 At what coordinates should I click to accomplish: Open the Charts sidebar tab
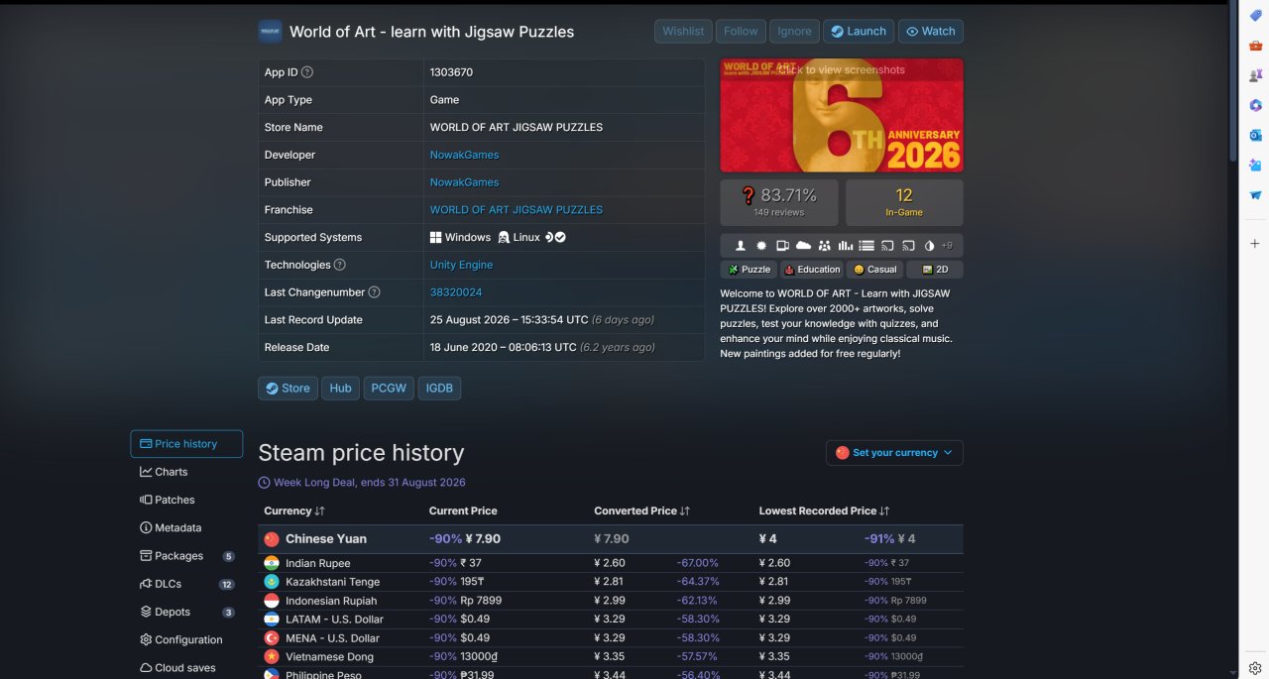coord(186,472)
